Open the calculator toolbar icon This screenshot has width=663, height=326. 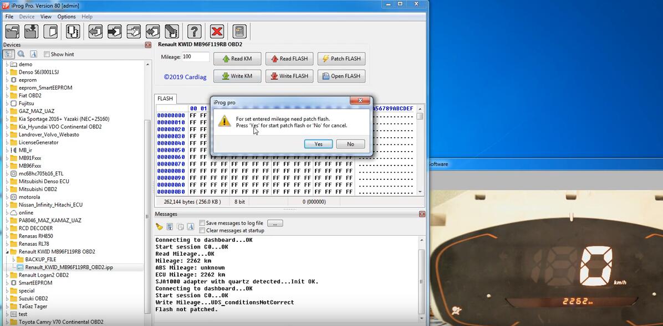point(239,32)
